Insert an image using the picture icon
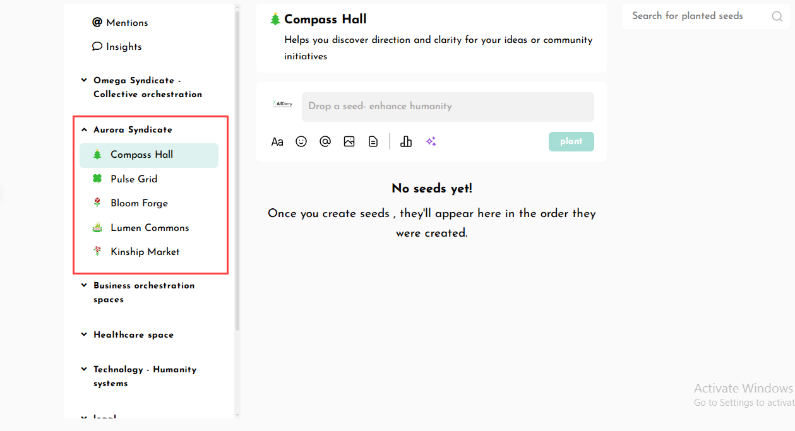The width and height of the screenshot is (795, 431). [x=349, y=142]
